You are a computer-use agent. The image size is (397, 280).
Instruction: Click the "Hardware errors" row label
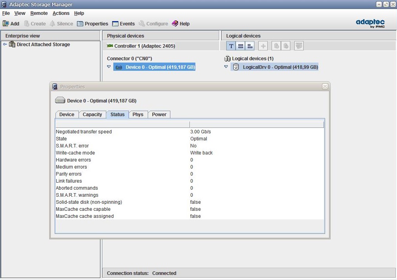pos(73,160)
